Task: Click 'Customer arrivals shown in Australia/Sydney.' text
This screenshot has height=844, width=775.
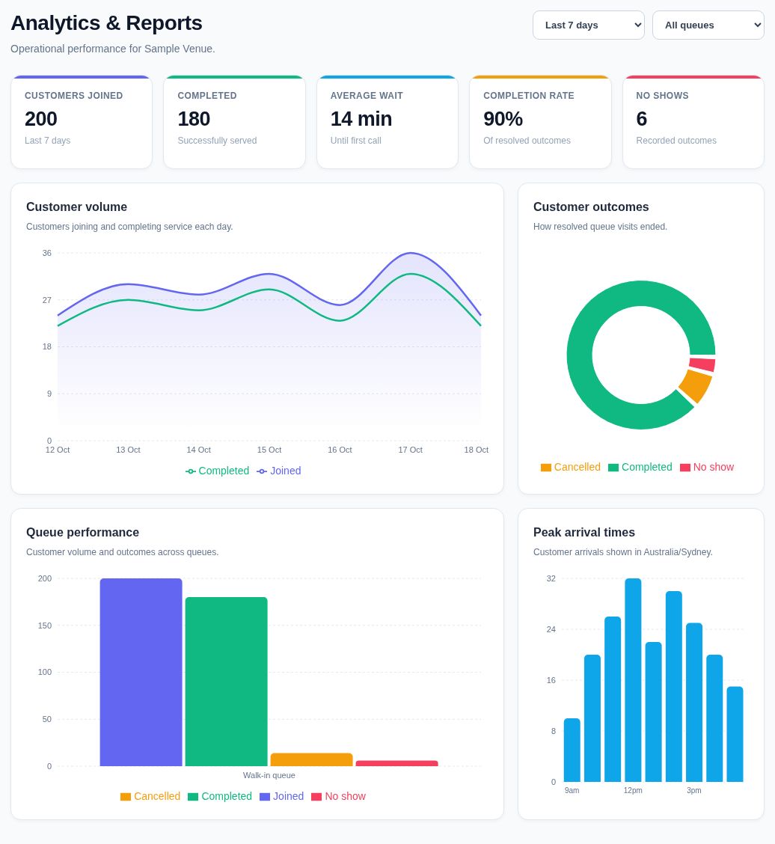Action: point(622,552)
